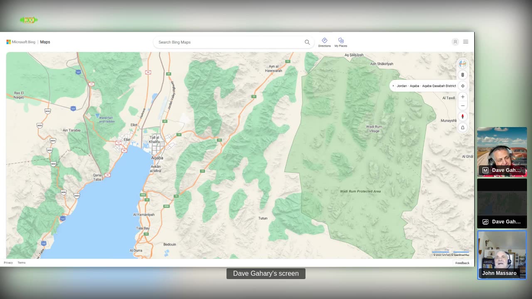This screenshot has width=532, height=299.
Task: Open the Maps home link
Action: [x=45, y=42]
